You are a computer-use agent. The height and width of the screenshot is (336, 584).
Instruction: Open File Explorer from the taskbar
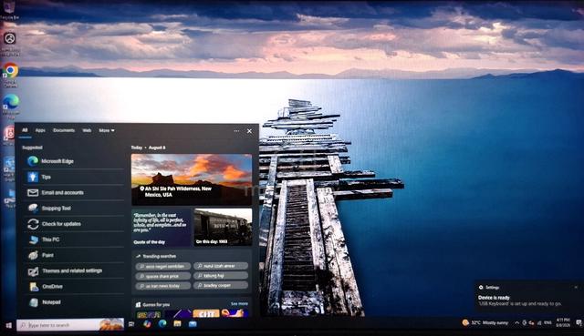pyautogui.click(x=177, y=324)
